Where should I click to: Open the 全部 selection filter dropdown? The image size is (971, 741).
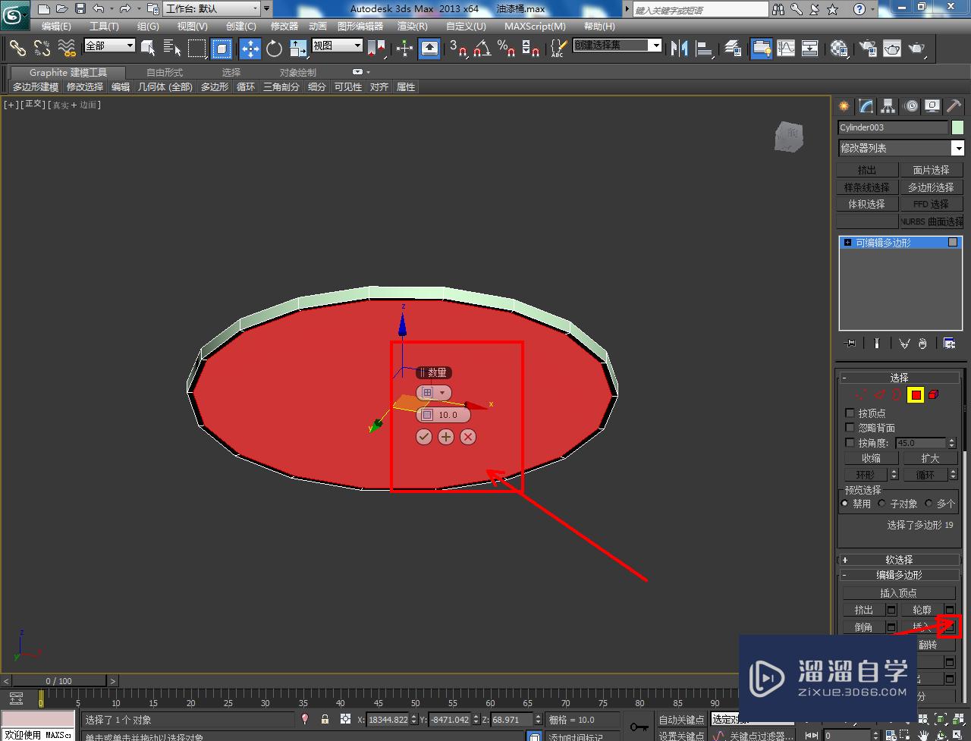point(109,46)
